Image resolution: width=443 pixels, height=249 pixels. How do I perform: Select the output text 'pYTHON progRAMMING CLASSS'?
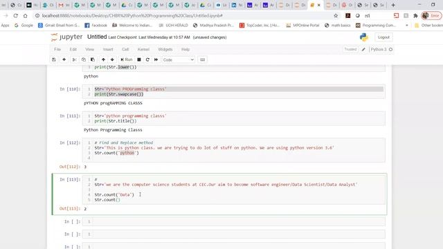pos(113,103)
